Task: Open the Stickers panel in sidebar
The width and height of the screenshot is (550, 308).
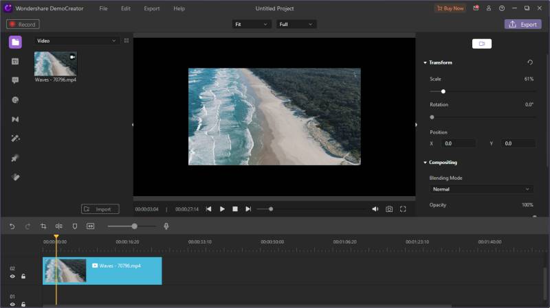Action: (15, 100)
